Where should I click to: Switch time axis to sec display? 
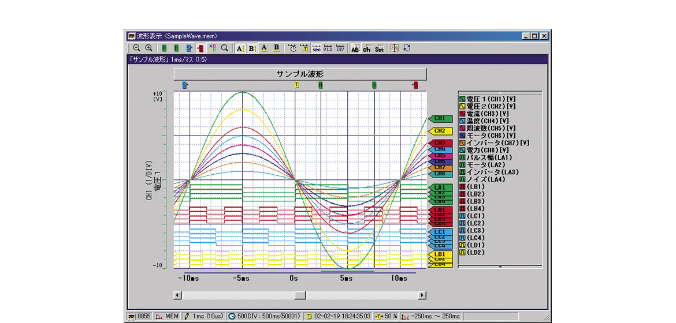(317, 48)
